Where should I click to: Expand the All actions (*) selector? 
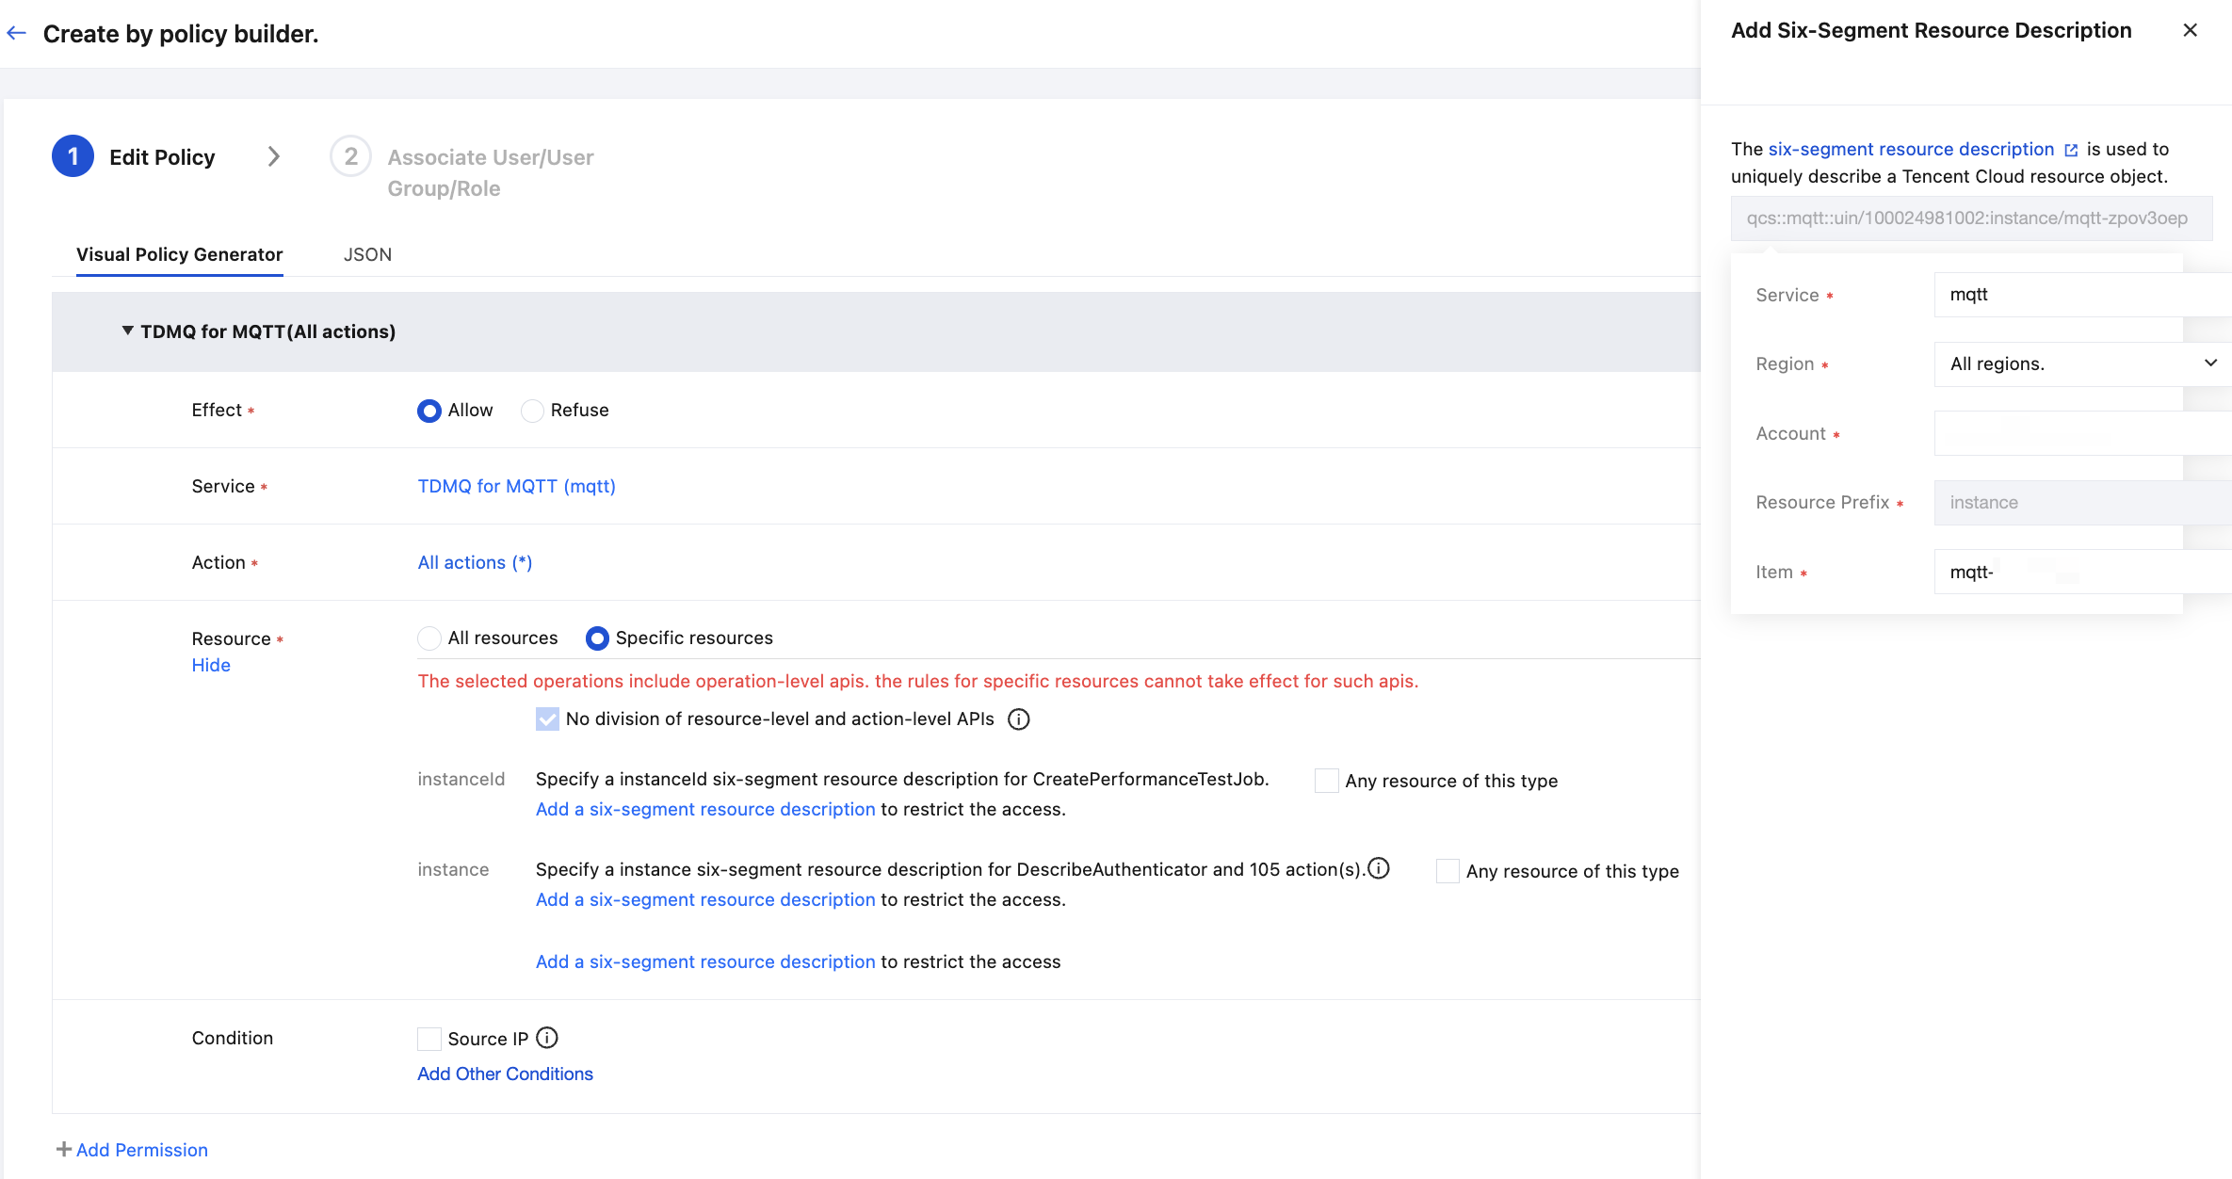475,562
